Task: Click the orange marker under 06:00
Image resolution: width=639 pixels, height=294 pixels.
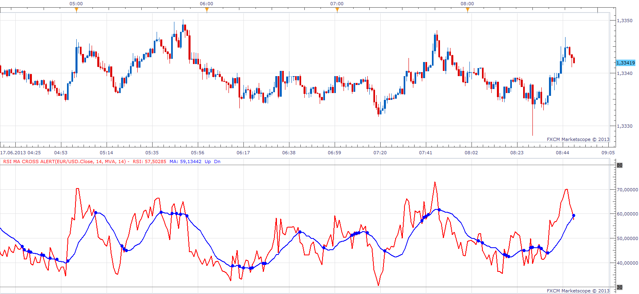Action: pyautogui.click(x=207, y=10)
